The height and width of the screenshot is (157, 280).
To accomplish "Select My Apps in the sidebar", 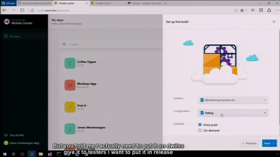I will click(24, 36).
